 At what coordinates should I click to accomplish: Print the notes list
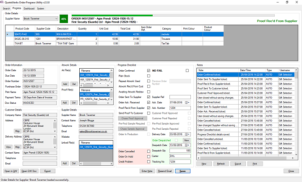click(255, 164)
